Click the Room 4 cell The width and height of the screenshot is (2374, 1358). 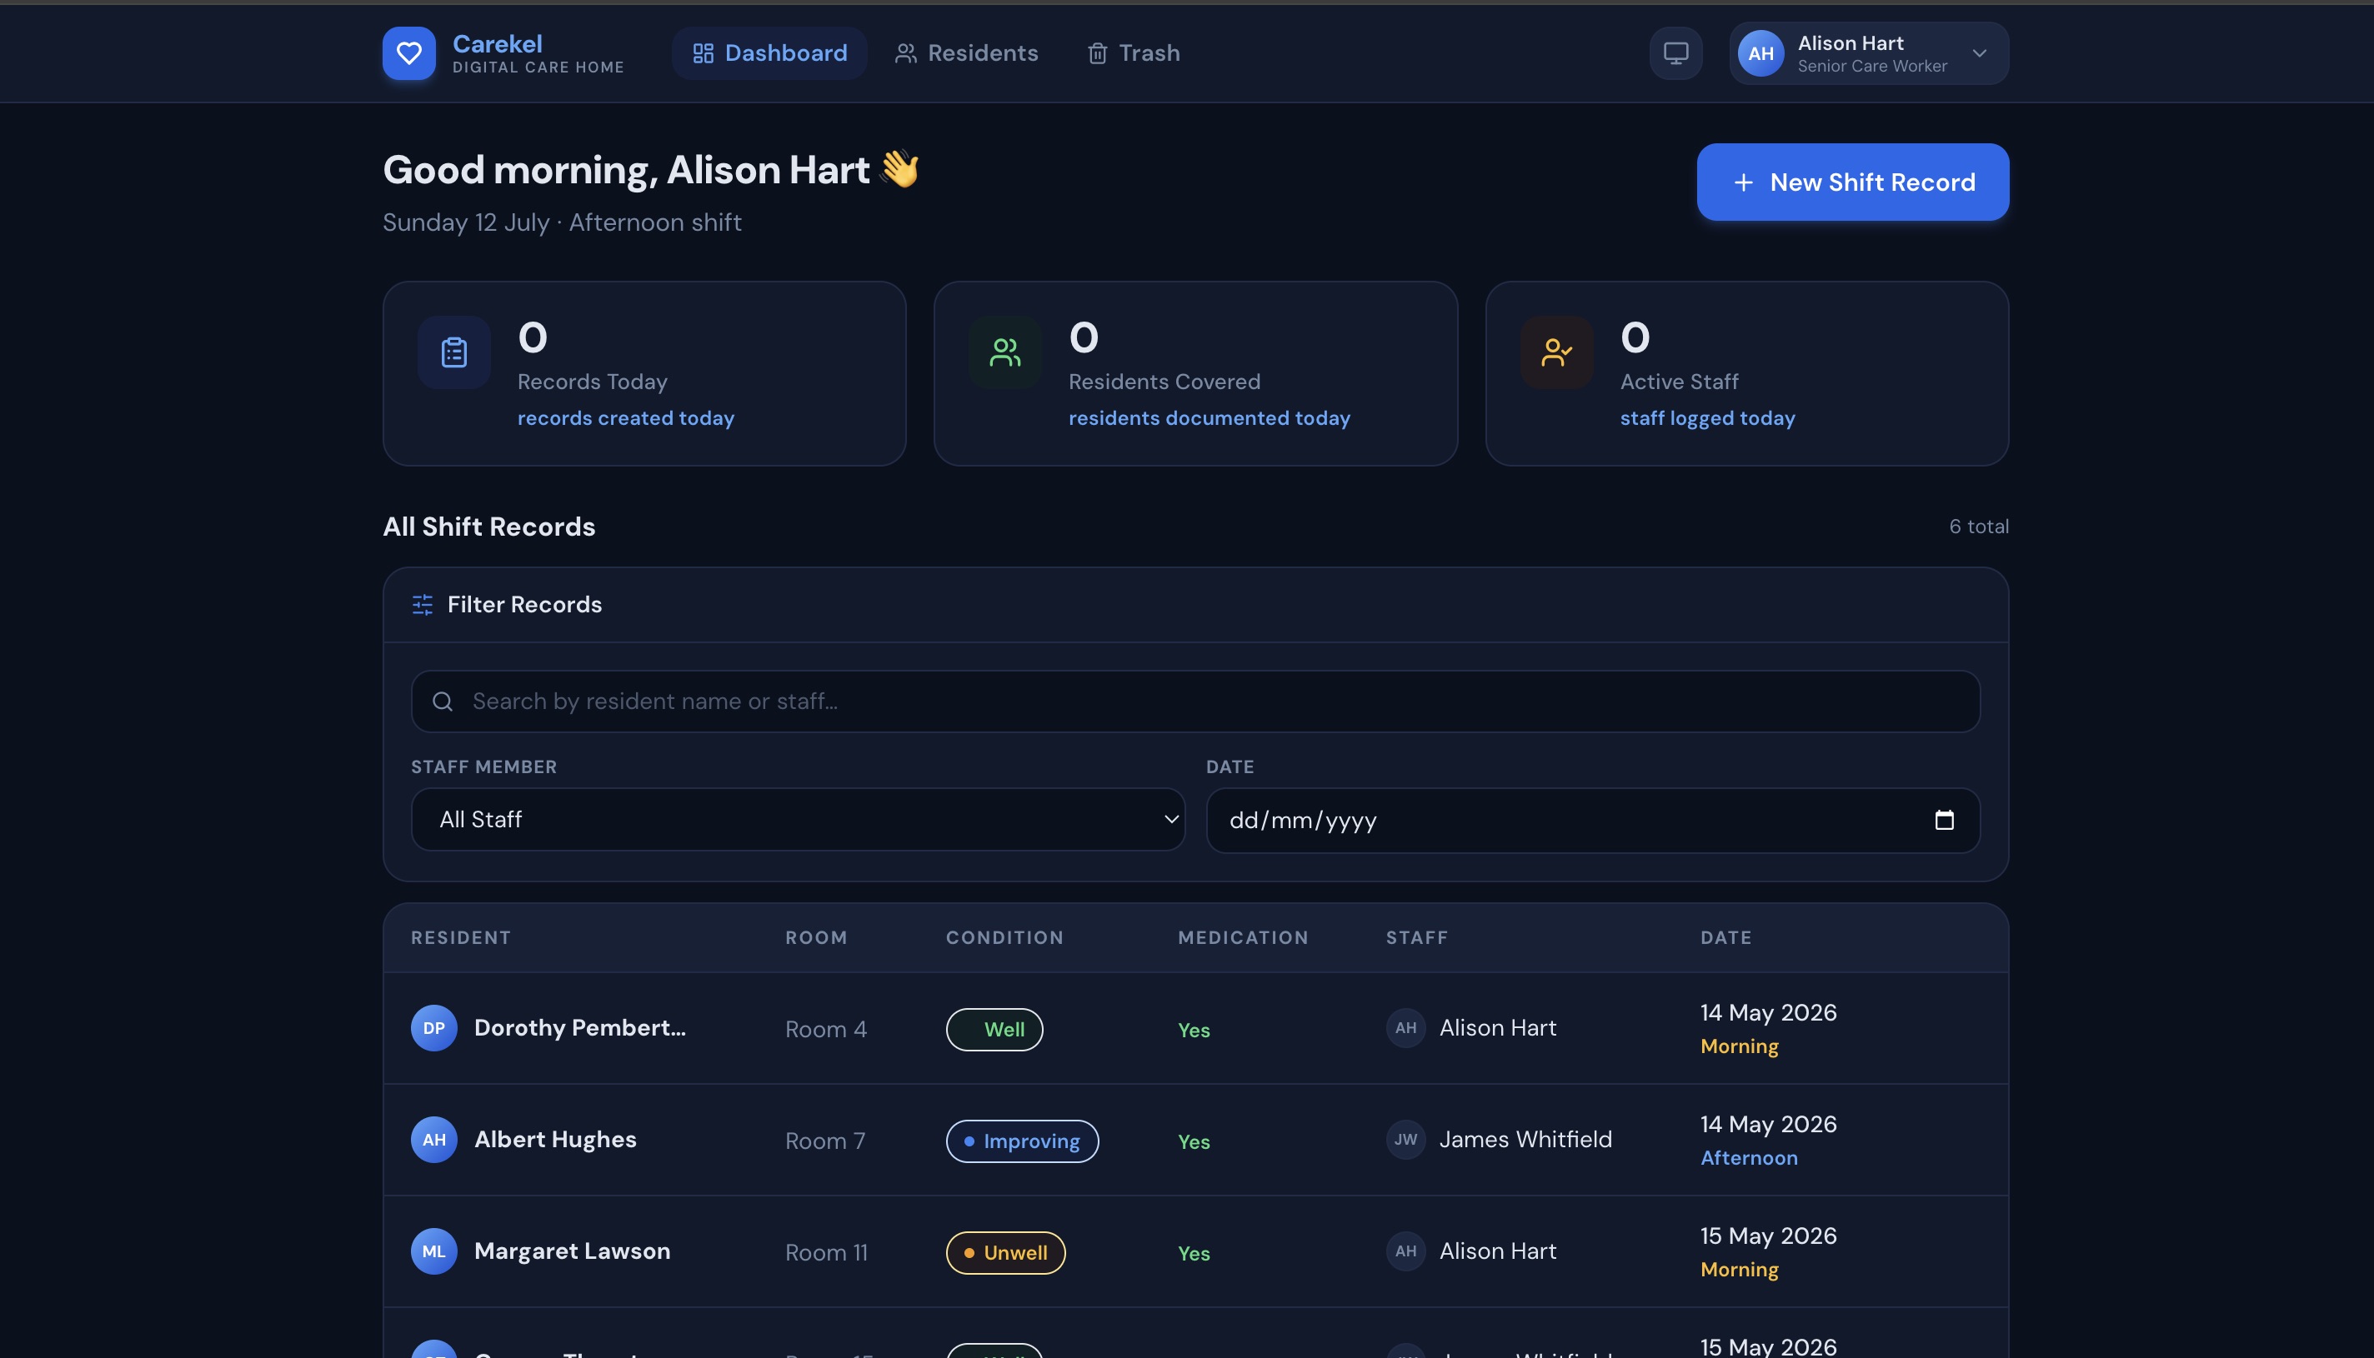click(826, 1030)
